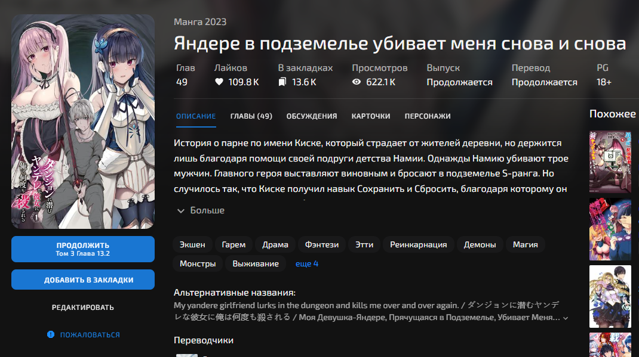Click the Переводчики heading
This screenshot has width=639, height=357.
coord(204,340)
